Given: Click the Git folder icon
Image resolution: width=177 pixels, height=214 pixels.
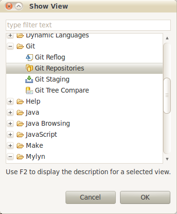Looking at the screenshot, I should pos(20,47).
